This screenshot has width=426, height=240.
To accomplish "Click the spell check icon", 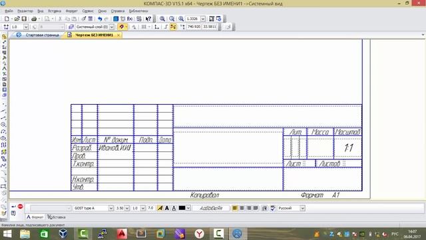I will tap(273, 208).
